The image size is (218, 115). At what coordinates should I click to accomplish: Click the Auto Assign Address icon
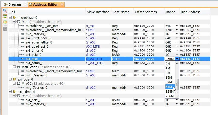[x=5, y=29]
